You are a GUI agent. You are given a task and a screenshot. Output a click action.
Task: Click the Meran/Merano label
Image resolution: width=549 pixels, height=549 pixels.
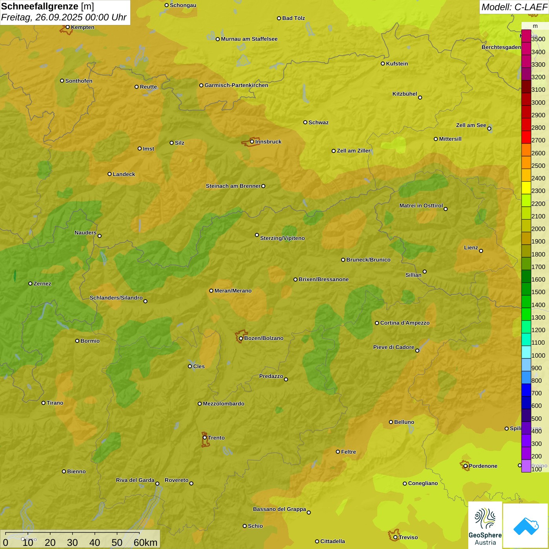point(233,291)
